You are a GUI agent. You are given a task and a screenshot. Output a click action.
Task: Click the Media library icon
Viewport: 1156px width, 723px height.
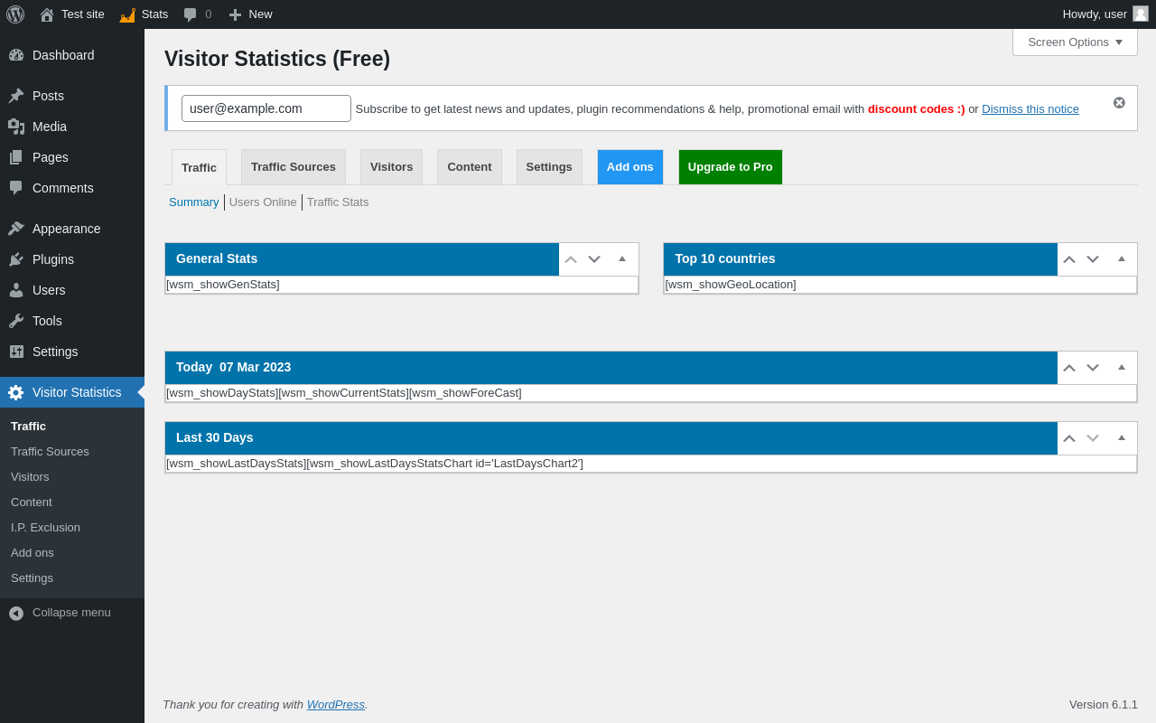tap(16, 127)
